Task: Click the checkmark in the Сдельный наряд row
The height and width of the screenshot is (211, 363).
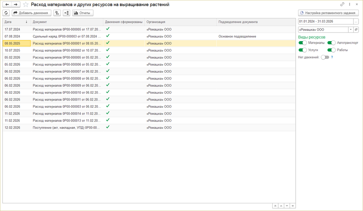Action: 108,36
